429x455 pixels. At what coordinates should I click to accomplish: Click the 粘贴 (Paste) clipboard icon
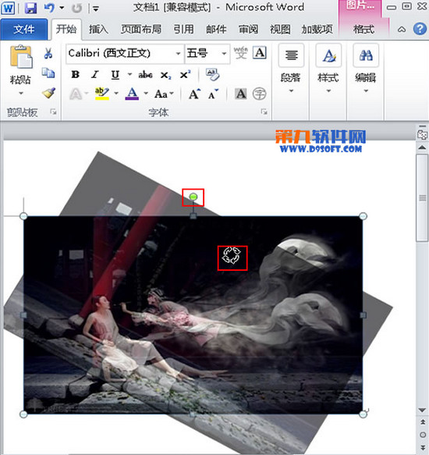21,57
